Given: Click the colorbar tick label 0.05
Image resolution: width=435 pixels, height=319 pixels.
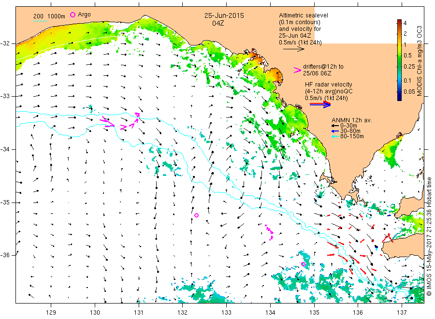Looking at the screenshot, I should pyautogui.click(x=409, y=92).
